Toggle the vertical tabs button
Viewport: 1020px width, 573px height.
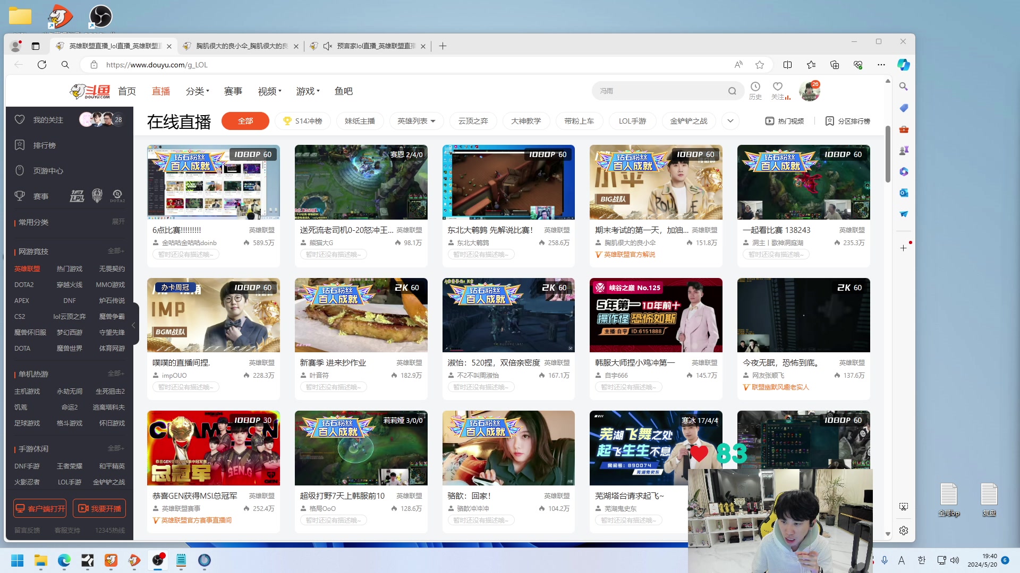pyautogui.click(x=36, y=46)
